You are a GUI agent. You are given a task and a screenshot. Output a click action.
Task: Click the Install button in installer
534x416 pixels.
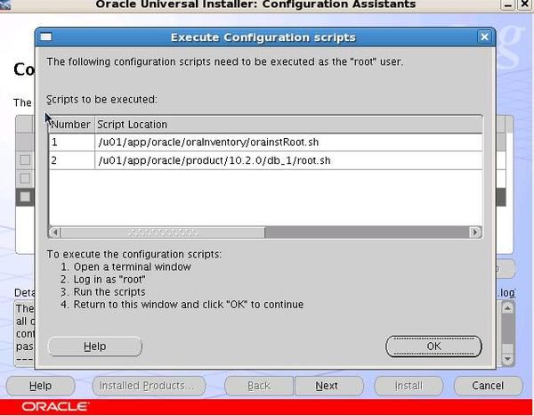[409, 386]
